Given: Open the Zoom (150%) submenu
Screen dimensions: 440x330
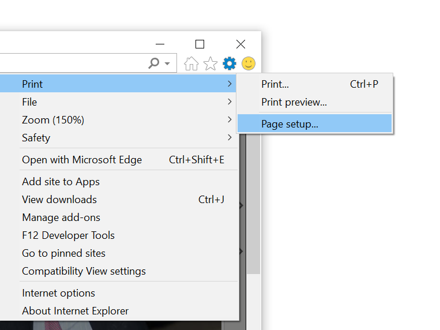Looking at the screenshot, I should coord(119,119).
